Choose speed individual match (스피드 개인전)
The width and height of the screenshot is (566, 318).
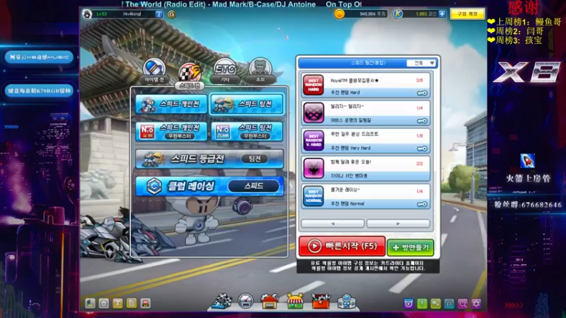(x=171, y=104)
